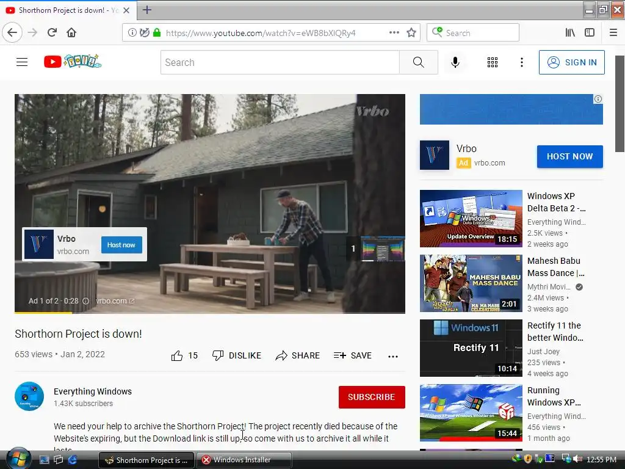Image resolution: width=625 pixels, height=469 pixels.
Task: Open the Everything Windows channel name link
Action: pos(93,391)
